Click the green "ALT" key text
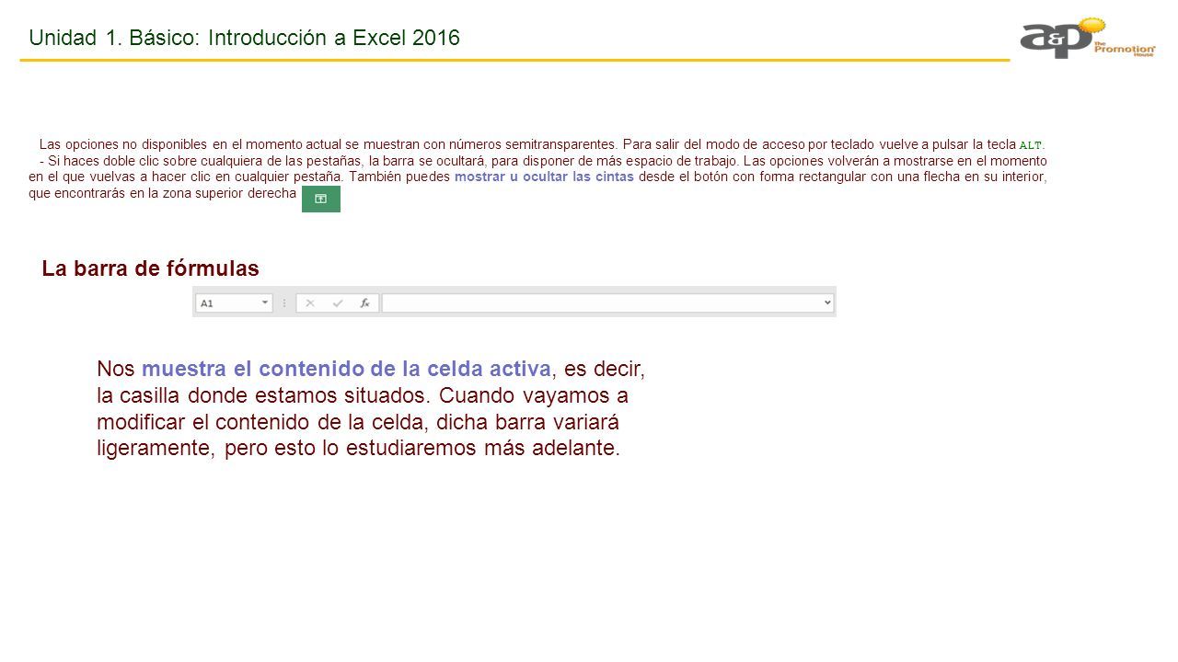 point(1031,145)
